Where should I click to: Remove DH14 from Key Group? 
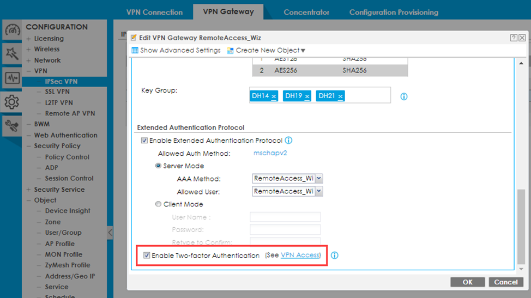[274, 96]
